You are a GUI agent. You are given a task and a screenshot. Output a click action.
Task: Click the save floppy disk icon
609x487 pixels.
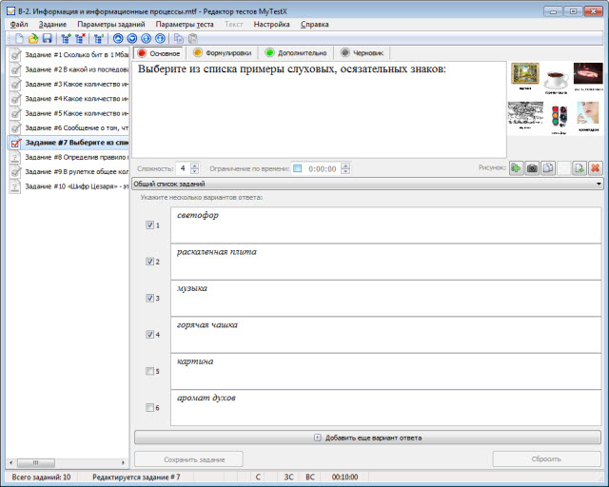tap(47, 39)
